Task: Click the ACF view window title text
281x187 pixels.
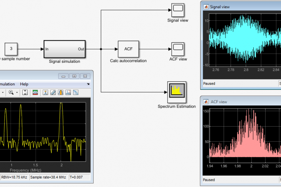Action: tap(219, 102)
